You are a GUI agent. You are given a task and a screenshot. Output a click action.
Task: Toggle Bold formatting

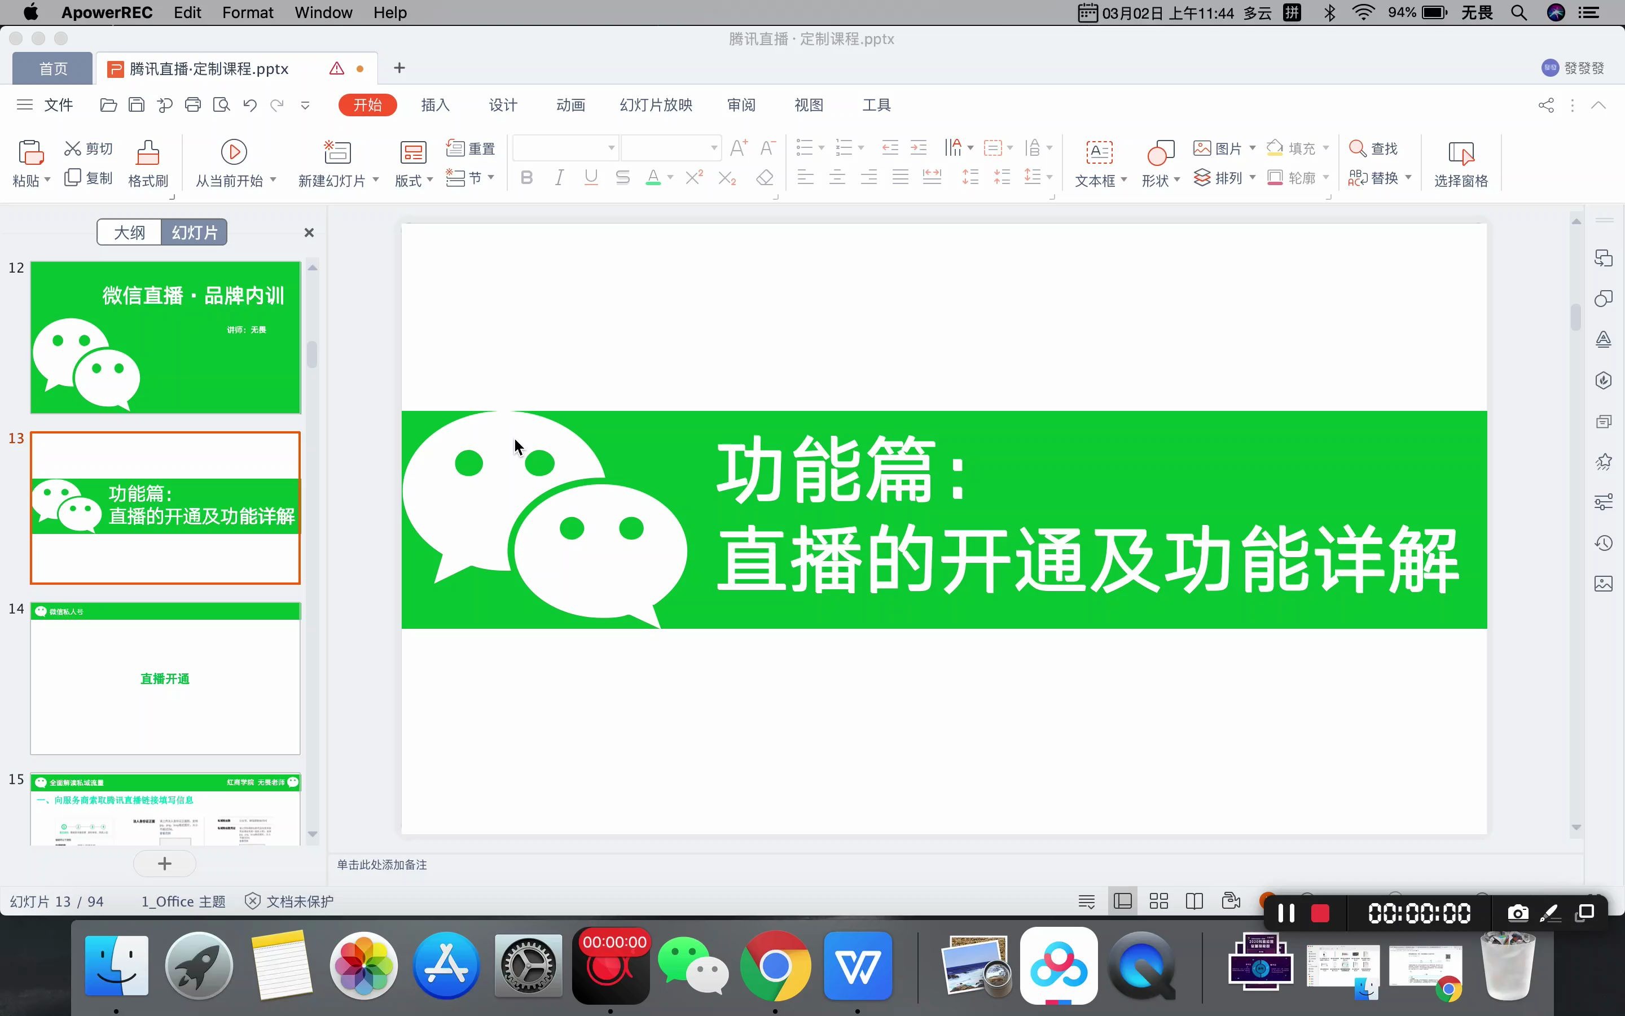point(527,177)
